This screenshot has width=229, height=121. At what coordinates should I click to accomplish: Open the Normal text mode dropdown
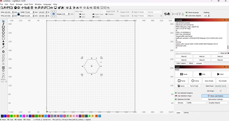(155, 12)
